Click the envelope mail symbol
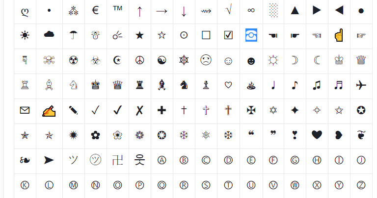377x198 pixels. [25, 110]
